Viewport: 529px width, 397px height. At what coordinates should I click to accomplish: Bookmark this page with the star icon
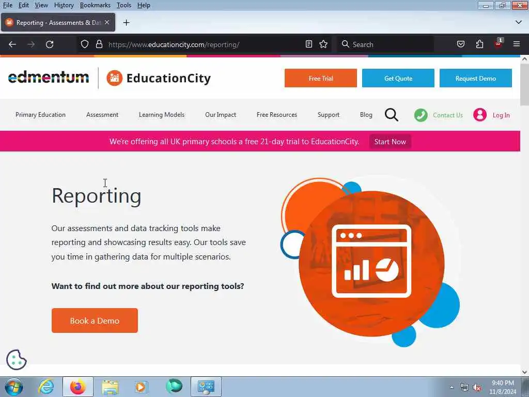coord(323,44)
